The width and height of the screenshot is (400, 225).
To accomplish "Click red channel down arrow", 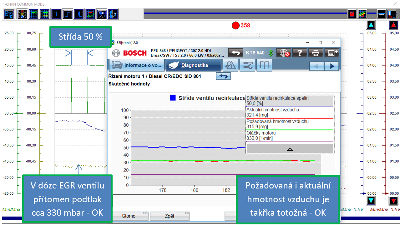I will (x=393, y=201).
